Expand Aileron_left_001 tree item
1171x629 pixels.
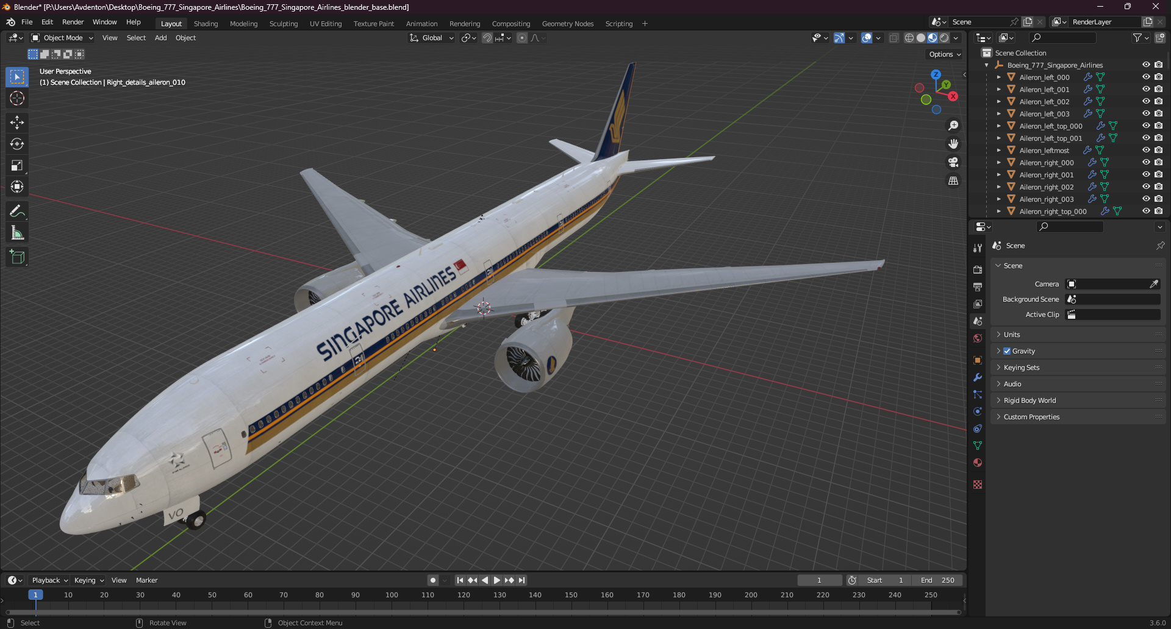(998, 90)
